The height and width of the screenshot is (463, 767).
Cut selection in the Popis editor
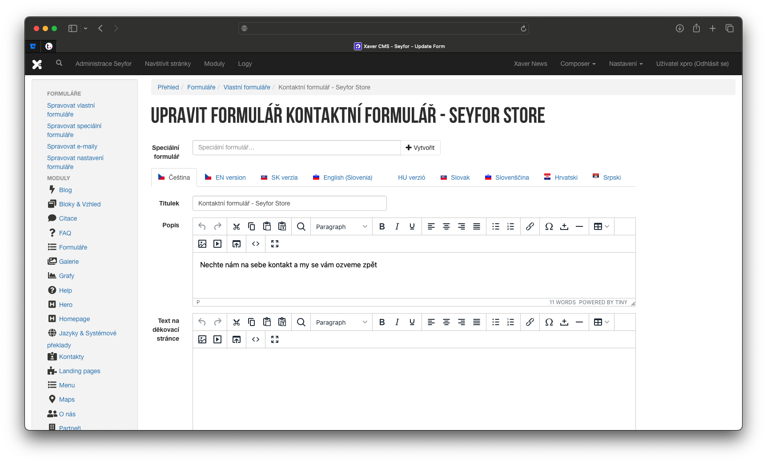(237, 226)
